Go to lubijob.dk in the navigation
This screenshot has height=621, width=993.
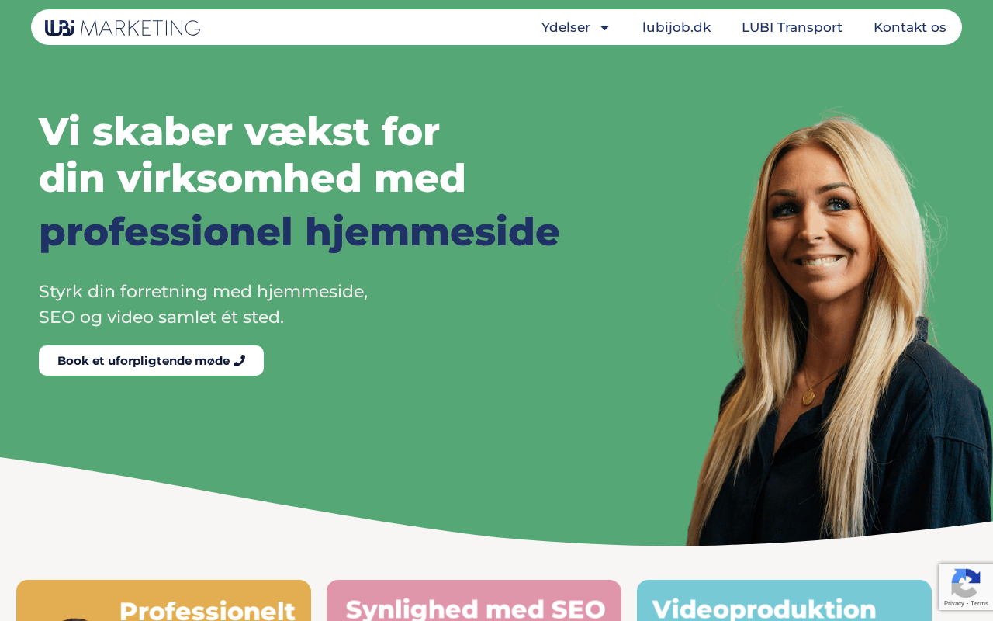click(x=676, y=27)
